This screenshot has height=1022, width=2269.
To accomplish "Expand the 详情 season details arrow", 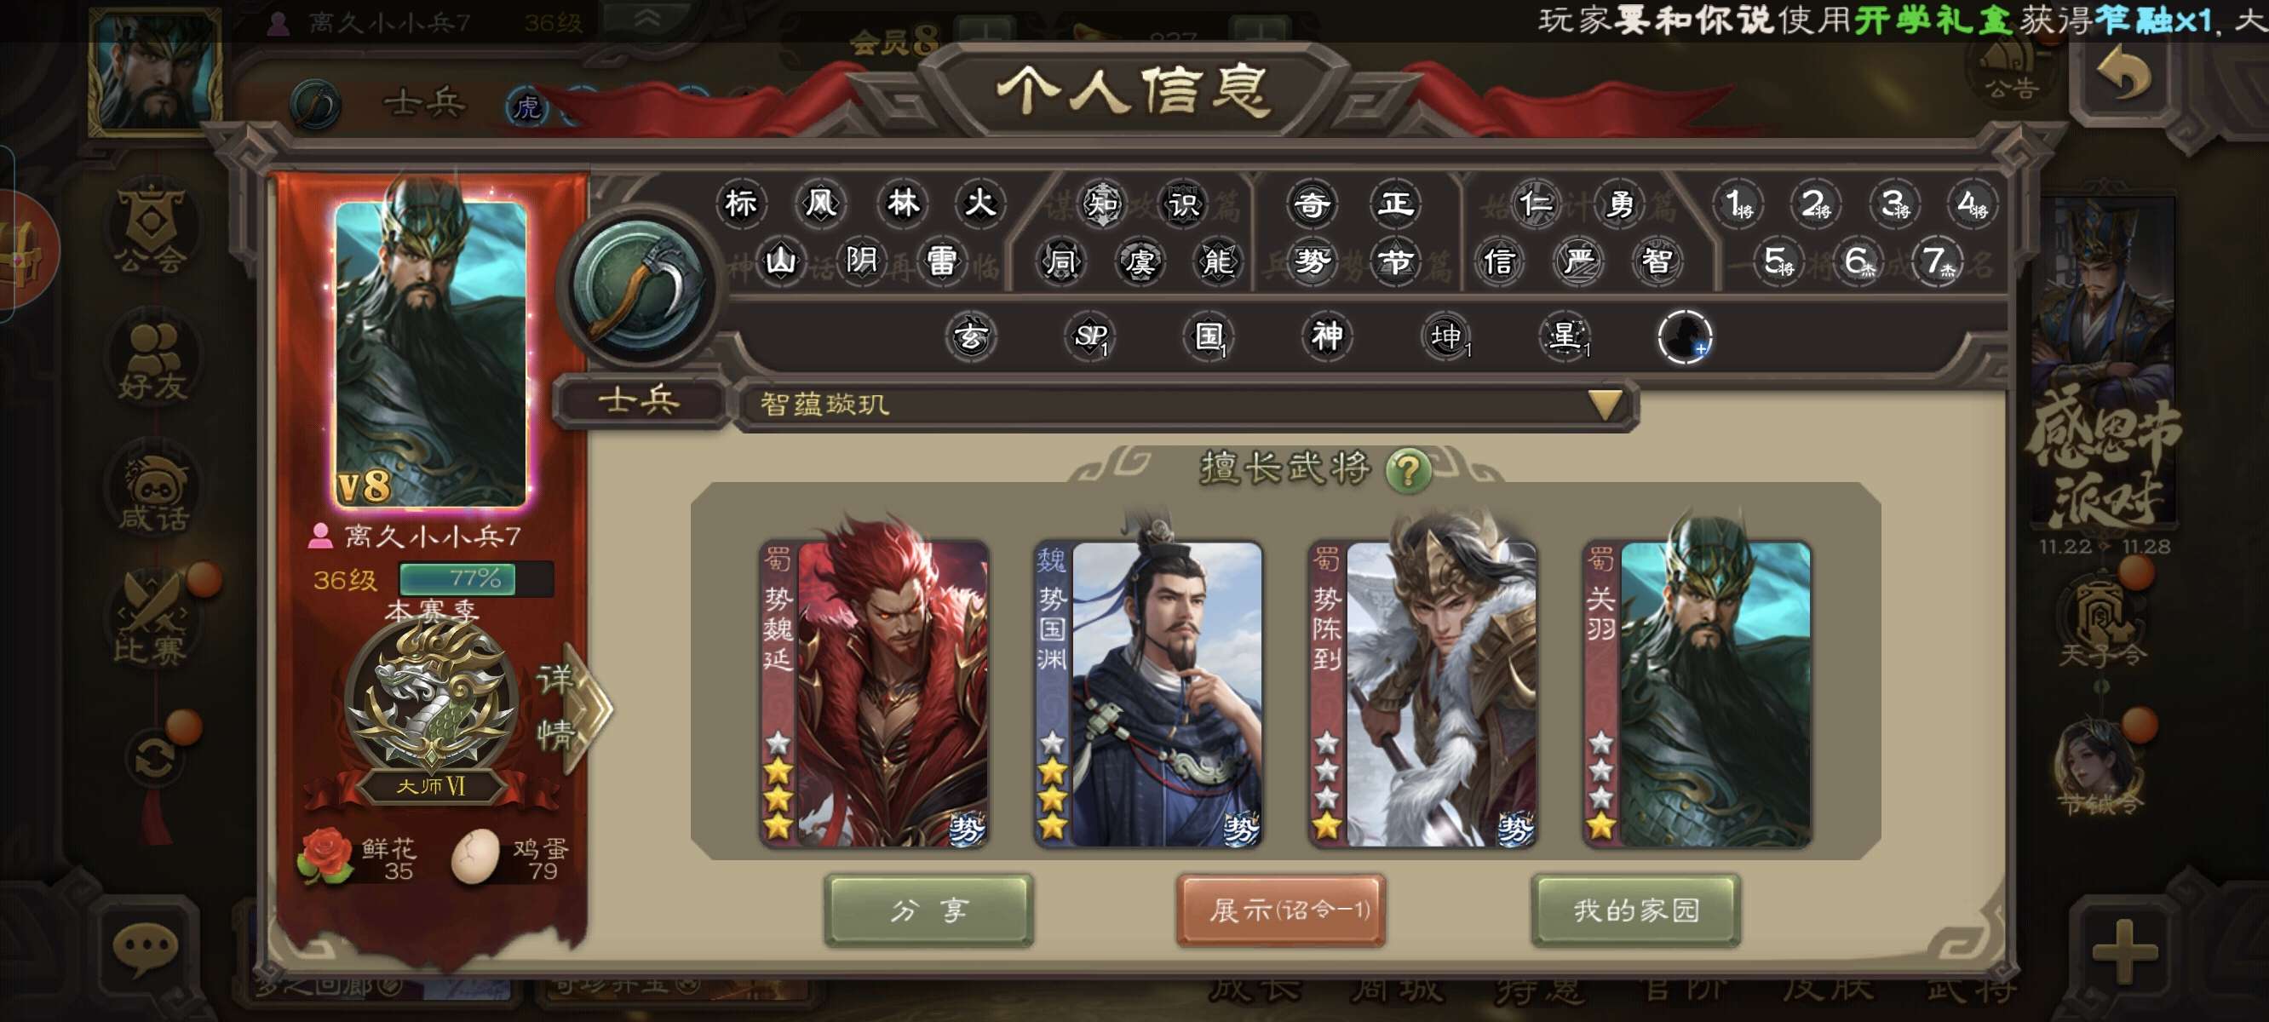I will tap(574, 707).
